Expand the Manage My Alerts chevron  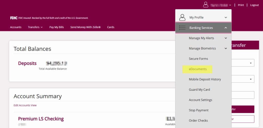point(226,38)
